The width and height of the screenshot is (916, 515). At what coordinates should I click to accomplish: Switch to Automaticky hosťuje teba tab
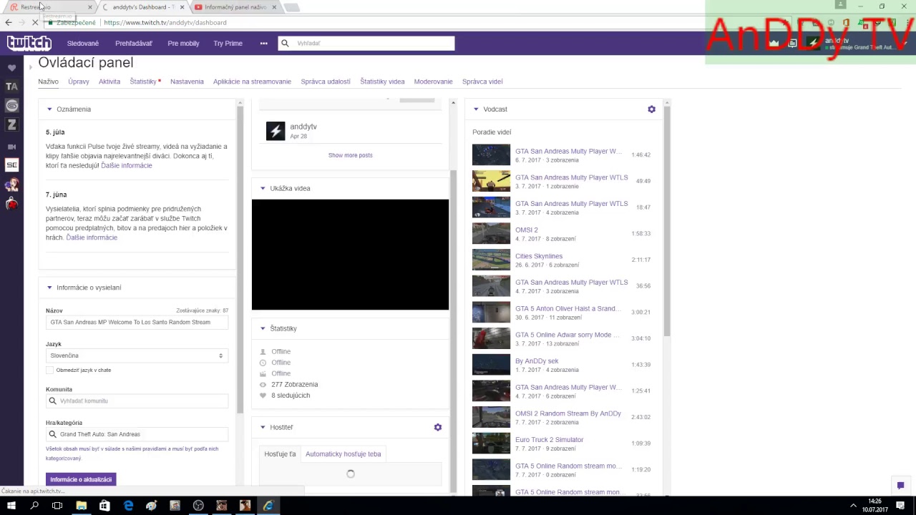[343, 454]
